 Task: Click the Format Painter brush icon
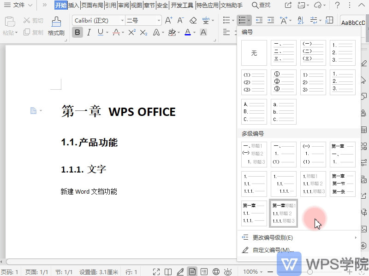click(x=56, y=22)
